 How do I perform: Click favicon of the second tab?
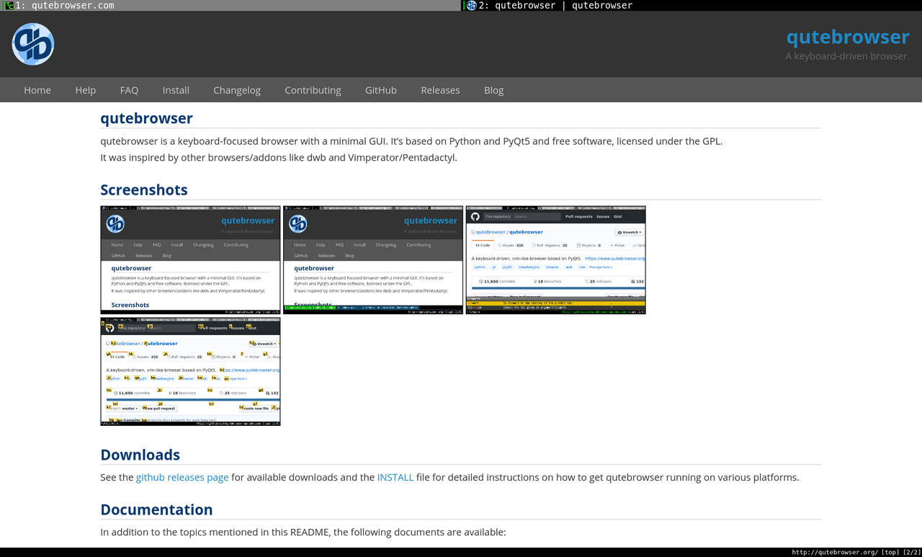click(x=471, y=5)
